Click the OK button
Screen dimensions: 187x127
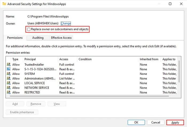click(136, 122)
